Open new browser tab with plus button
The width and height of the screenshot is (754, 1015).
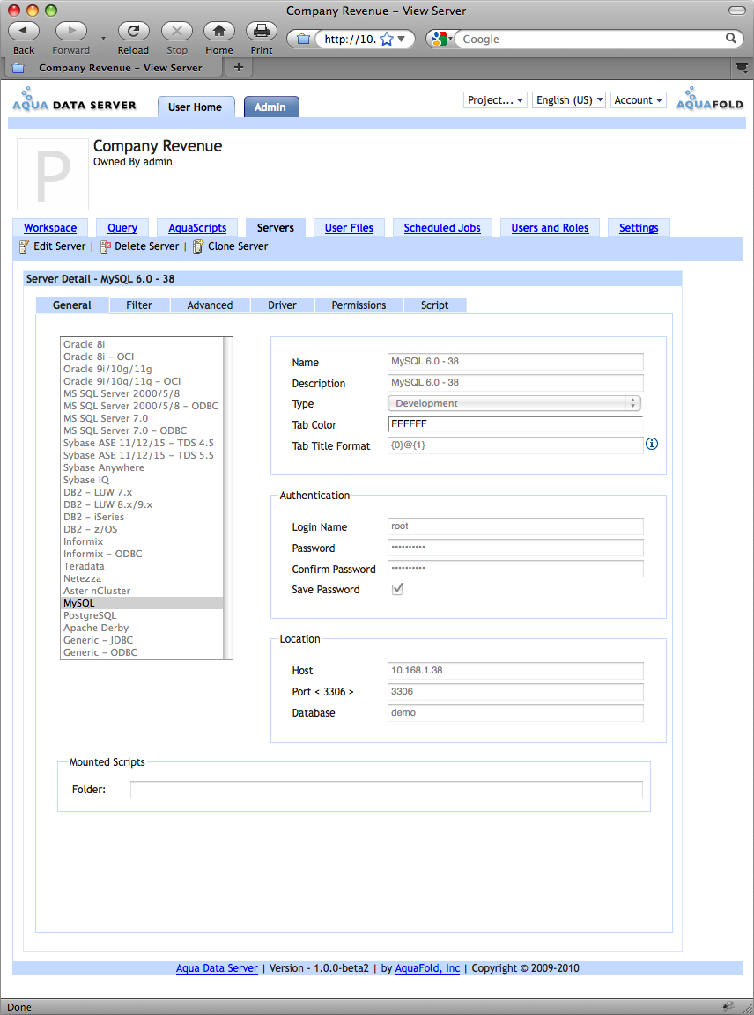(239, 67)
